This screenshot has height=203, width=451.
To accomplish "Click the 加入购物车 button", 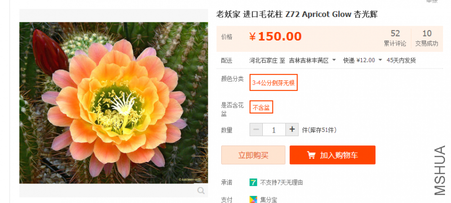I will pyautogui.click(x=332, y=155).
